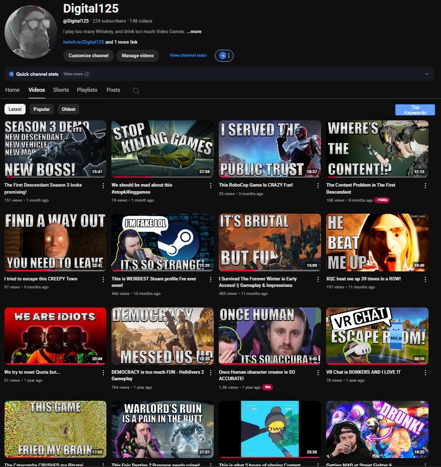Open options menu for XQC beat me up video
This screenshot has width=441, height=467.
pyautogui.click(x=425, y=279)
